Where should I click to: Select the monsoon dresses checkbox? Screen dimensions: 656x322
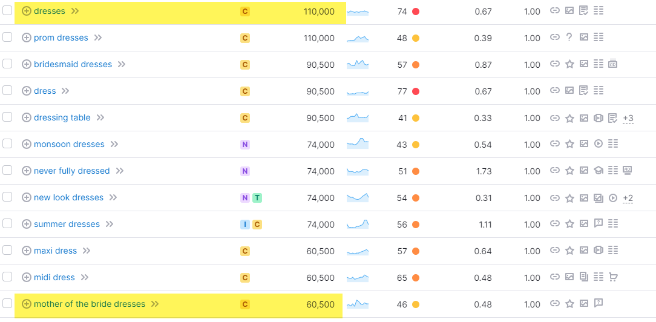7,144
